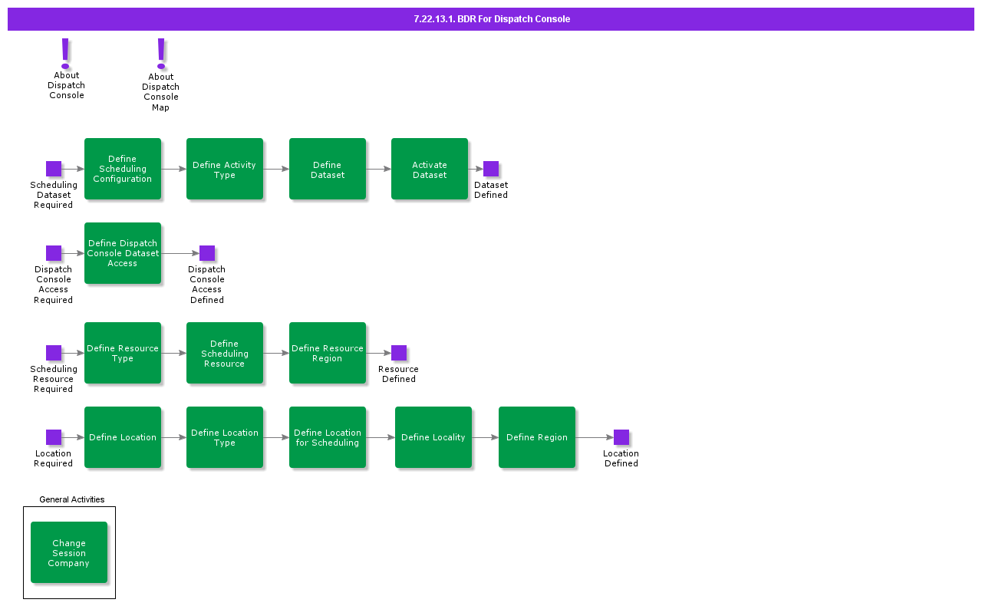Click the Scheduling Resource Required start square
This screenshot has height=606, width=982.
point(54,353)
